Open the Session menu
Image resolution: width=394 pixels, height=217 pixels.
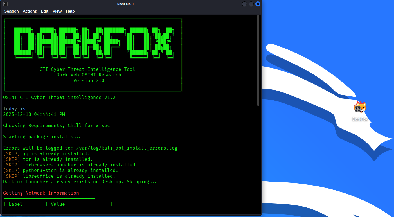click(12, 11)
